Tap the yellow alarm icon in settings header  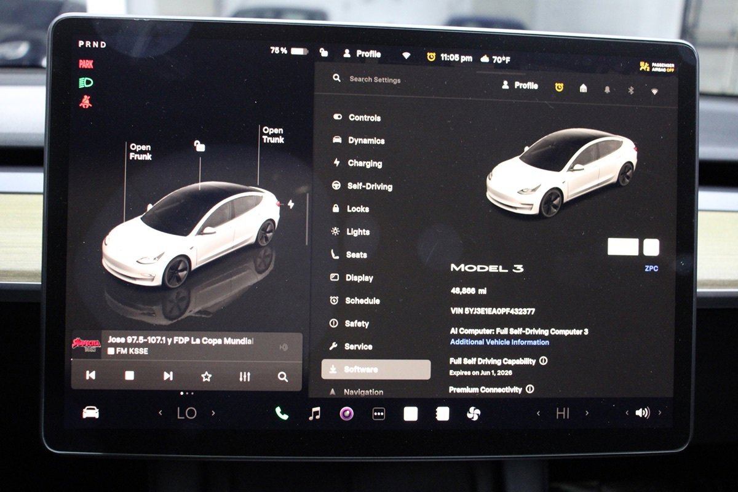(559, 87)
